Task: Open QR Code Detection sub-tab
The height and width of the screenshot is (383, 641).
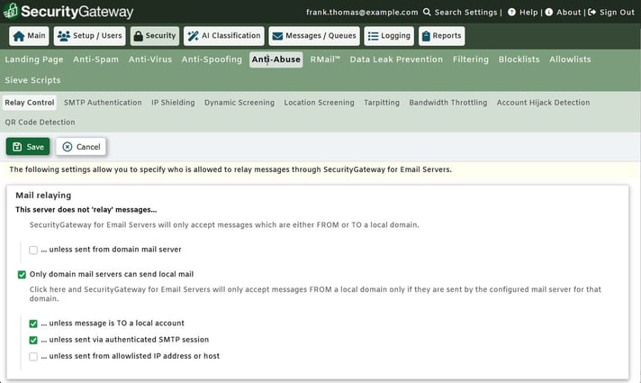Action: point(40,122)
